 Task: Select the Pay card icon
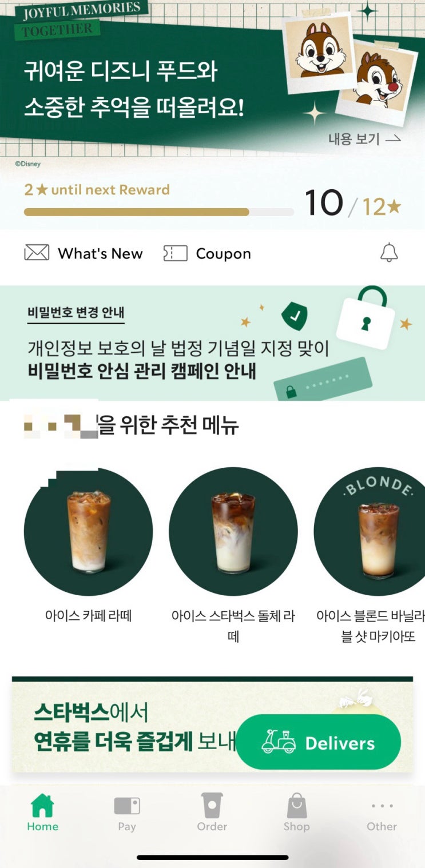point(127,806)
